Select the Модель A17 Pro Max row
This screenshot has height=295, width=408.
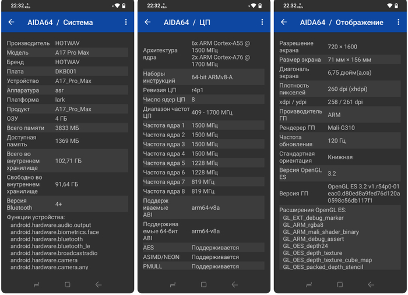(x=68, y=52)
